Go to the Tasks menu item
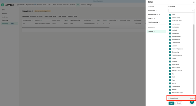The width and height of the screenshot is (196, 106). click(45, 5)
